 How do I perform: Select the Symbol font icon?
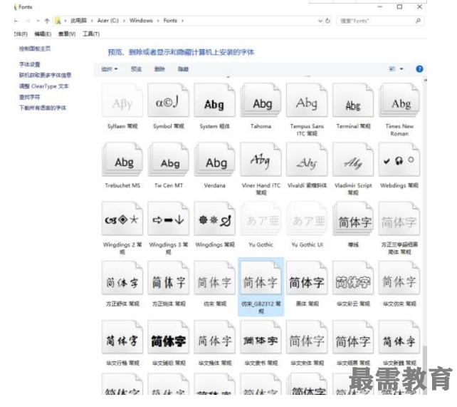pos(169,100)
